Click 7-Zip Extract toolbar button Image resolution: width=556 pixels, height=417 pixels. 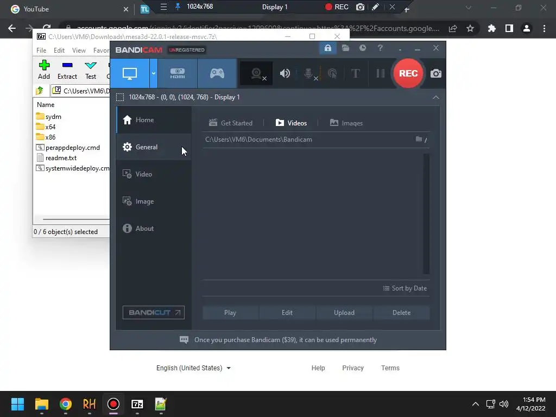(67, 70)
